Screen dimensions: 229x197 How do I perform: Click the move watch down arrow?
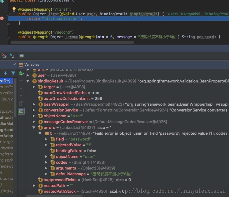[21, 96]
